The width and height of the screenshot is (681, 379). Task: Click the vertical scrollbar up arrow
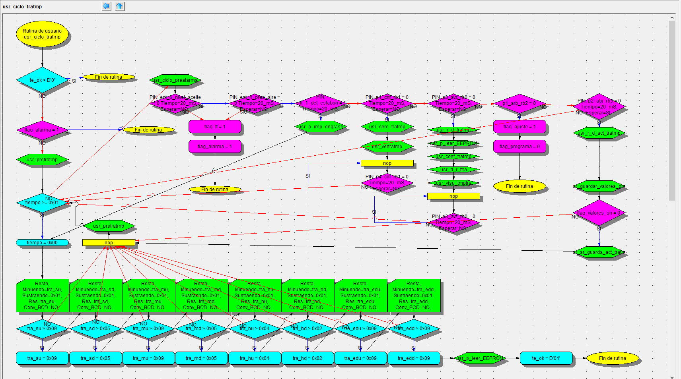point(672,17)
